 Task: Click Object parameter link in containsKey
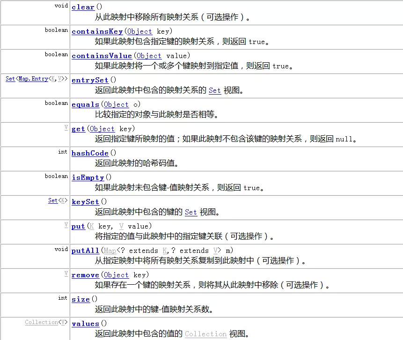point(139,31)
